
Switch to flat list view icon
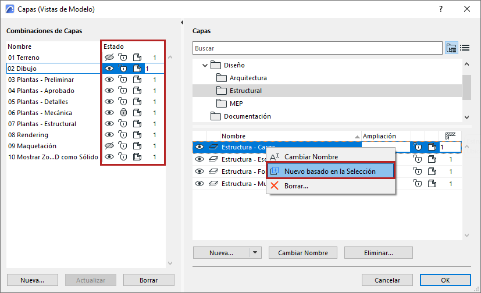465,48
